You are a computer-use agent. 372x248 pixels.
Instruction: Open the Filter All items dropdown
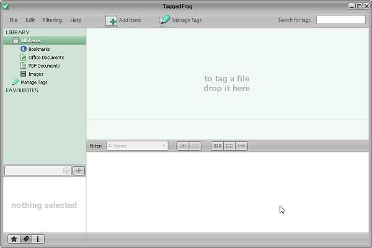point(137,146)
